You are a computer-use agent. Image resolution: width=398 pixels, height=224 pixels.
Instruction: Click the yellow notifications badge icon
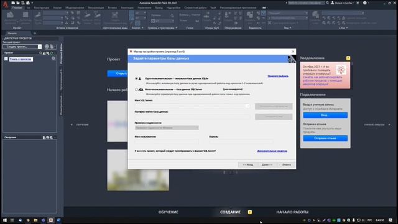pos(348,58)
